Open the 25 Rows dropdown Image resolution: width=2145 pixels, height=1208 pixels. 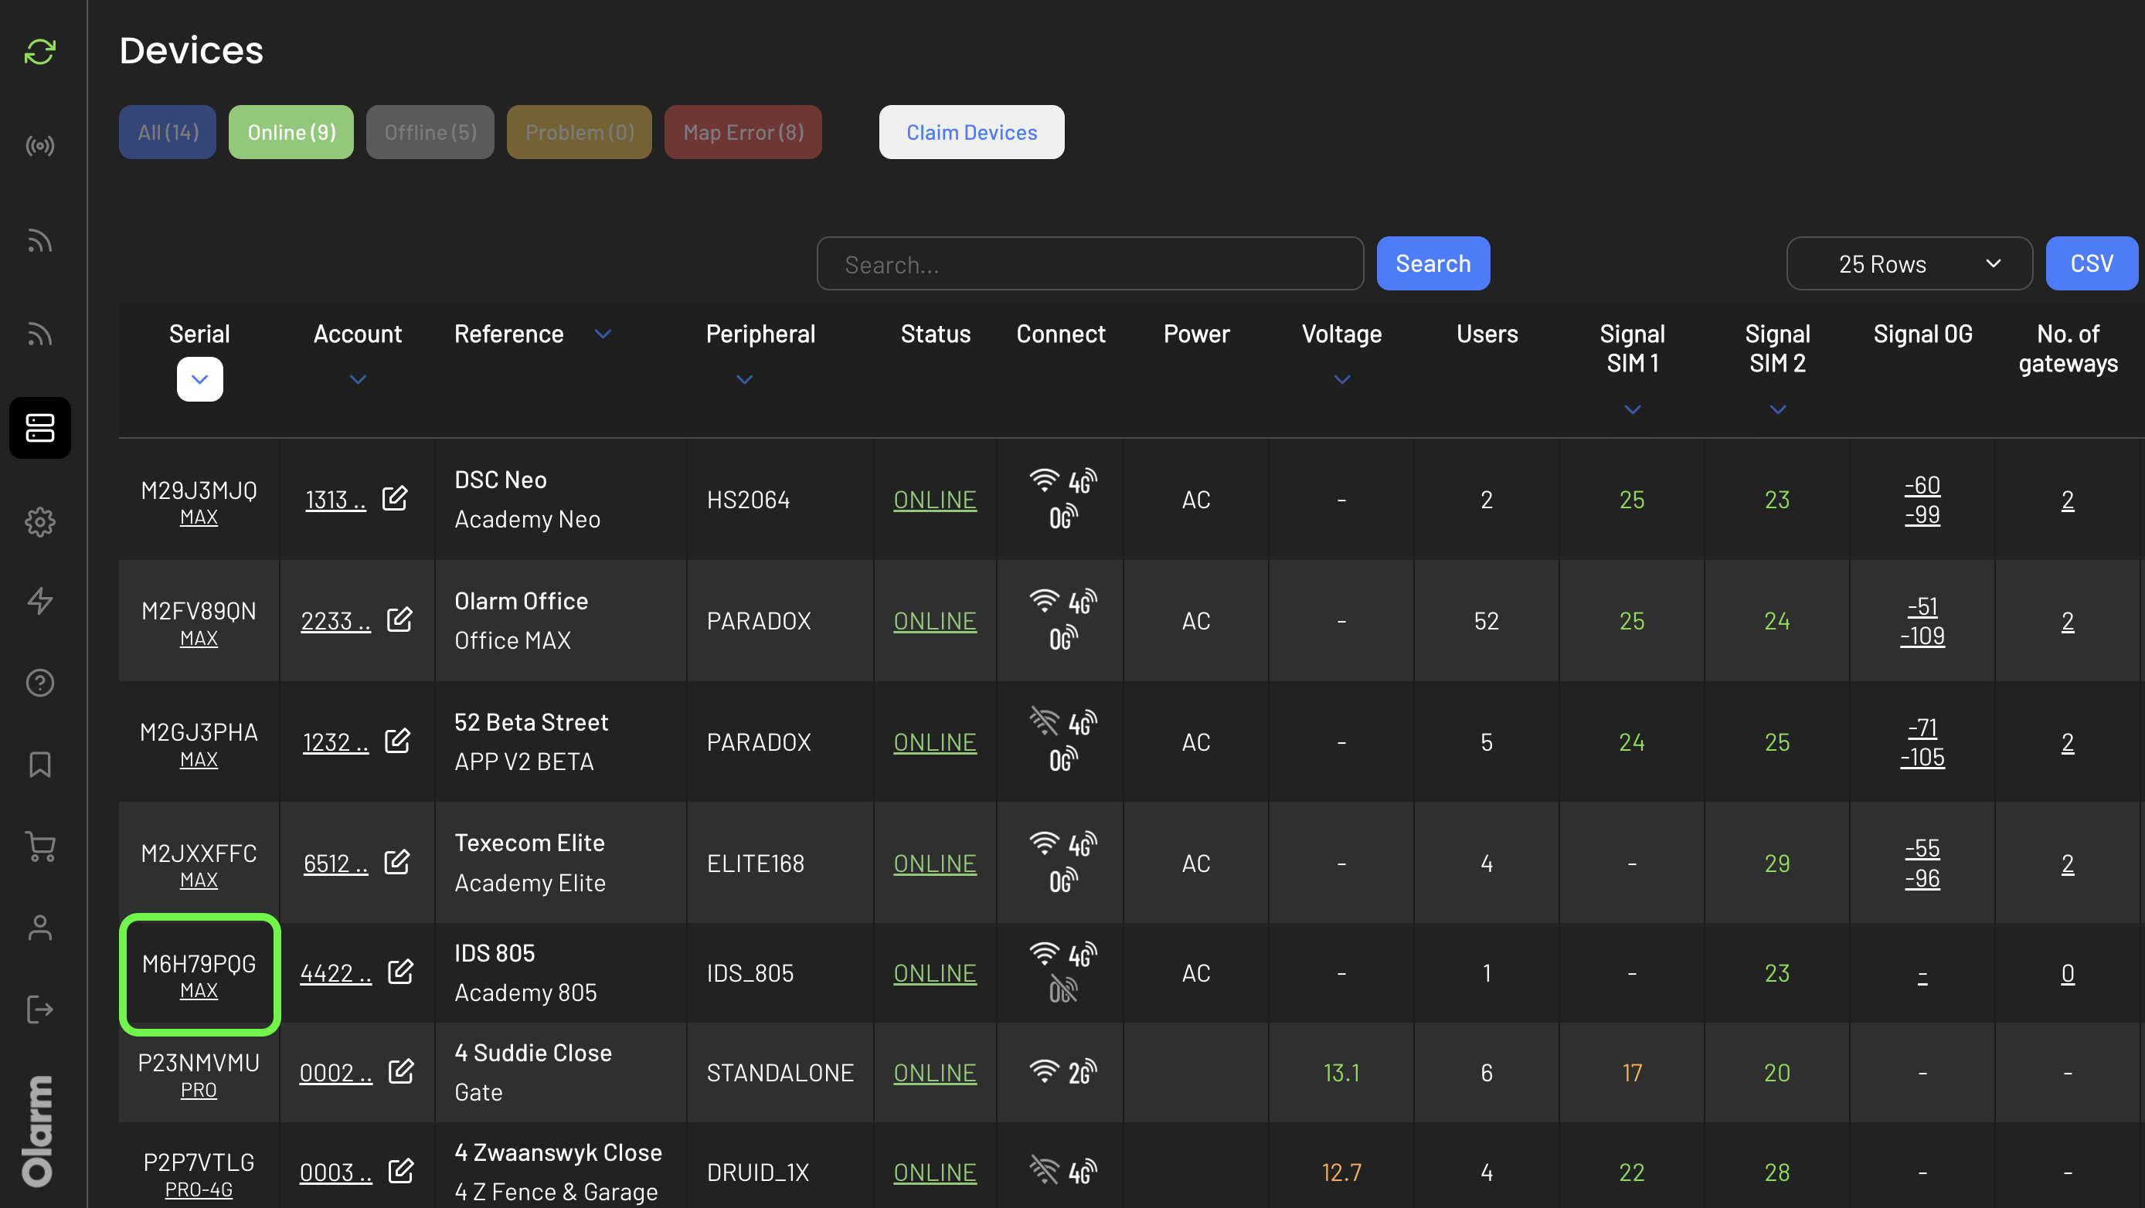click(x=1909, y=264)
